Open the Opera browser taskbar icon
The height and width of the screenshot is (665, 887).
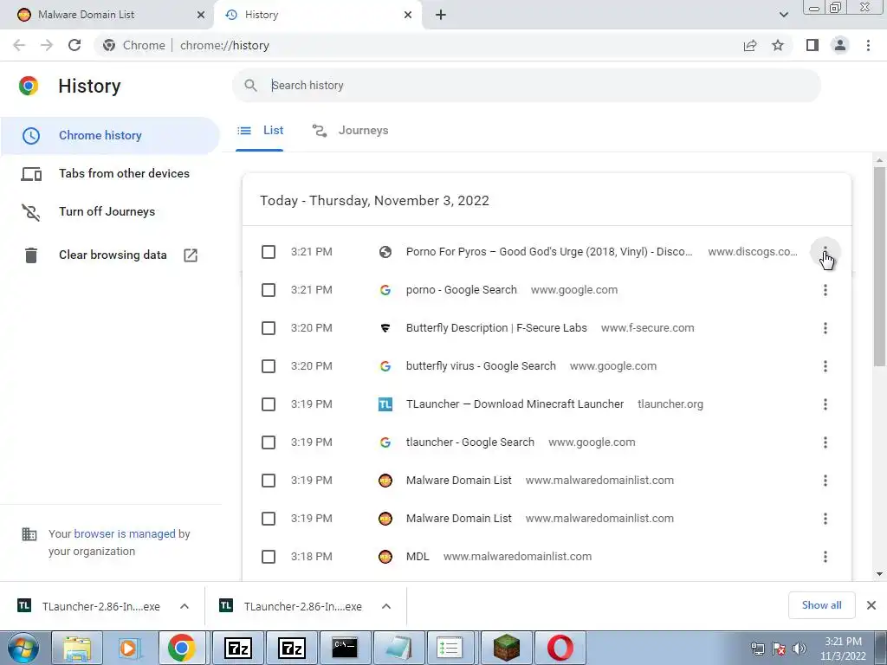coord(560,648)
